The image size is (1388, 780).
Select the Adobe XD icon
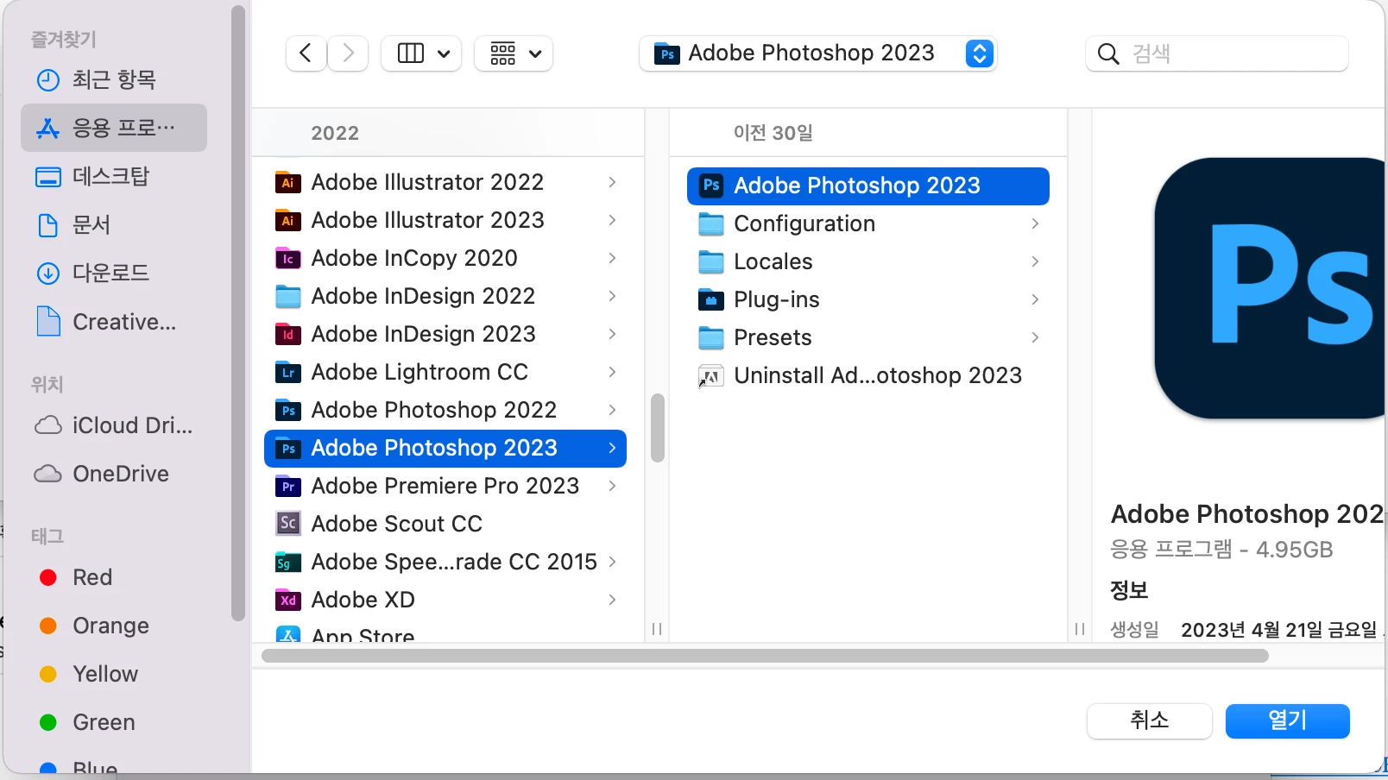coord(288,600)
